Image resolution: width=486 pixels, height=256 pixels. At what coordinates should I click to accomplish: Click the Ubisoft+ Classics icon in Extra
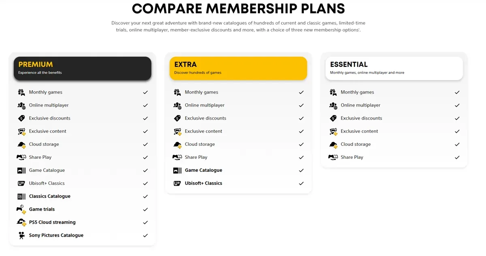(177, 183)
